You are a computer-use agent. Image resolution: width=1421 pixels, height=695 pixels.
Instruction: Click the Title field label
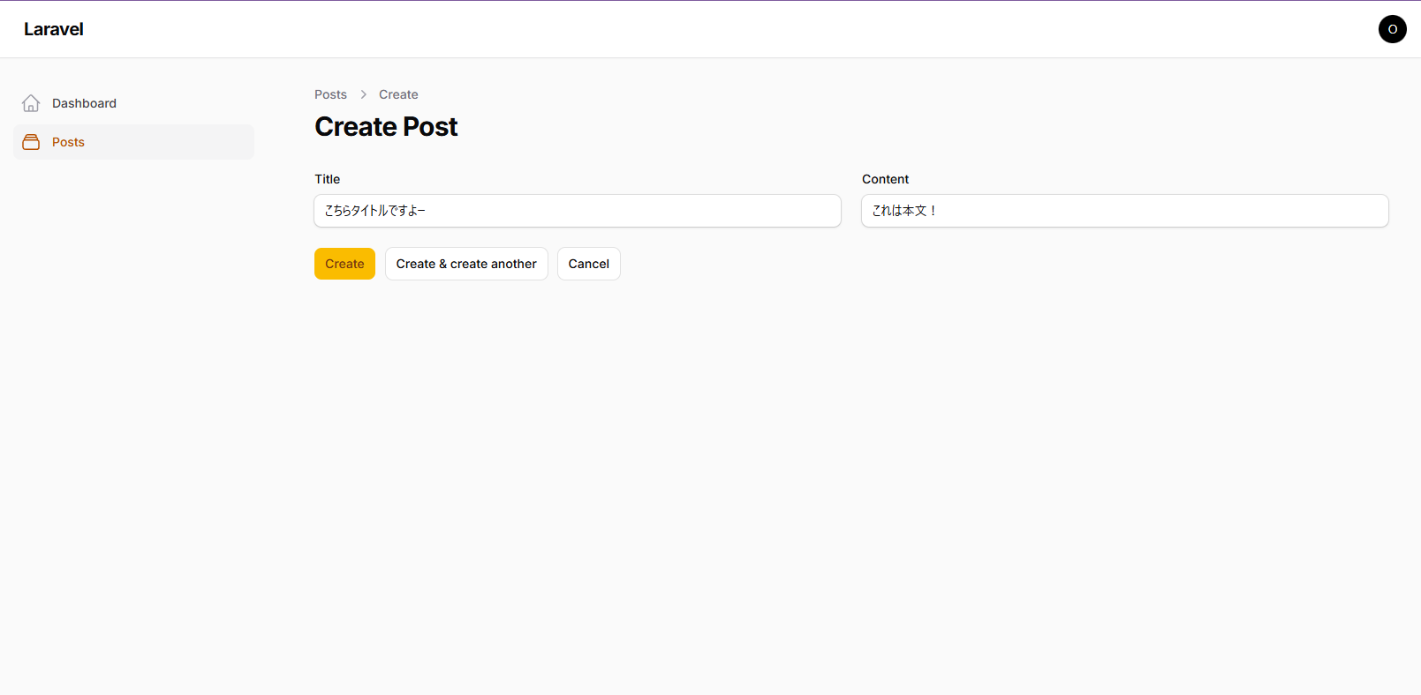(x=328, y=179)
